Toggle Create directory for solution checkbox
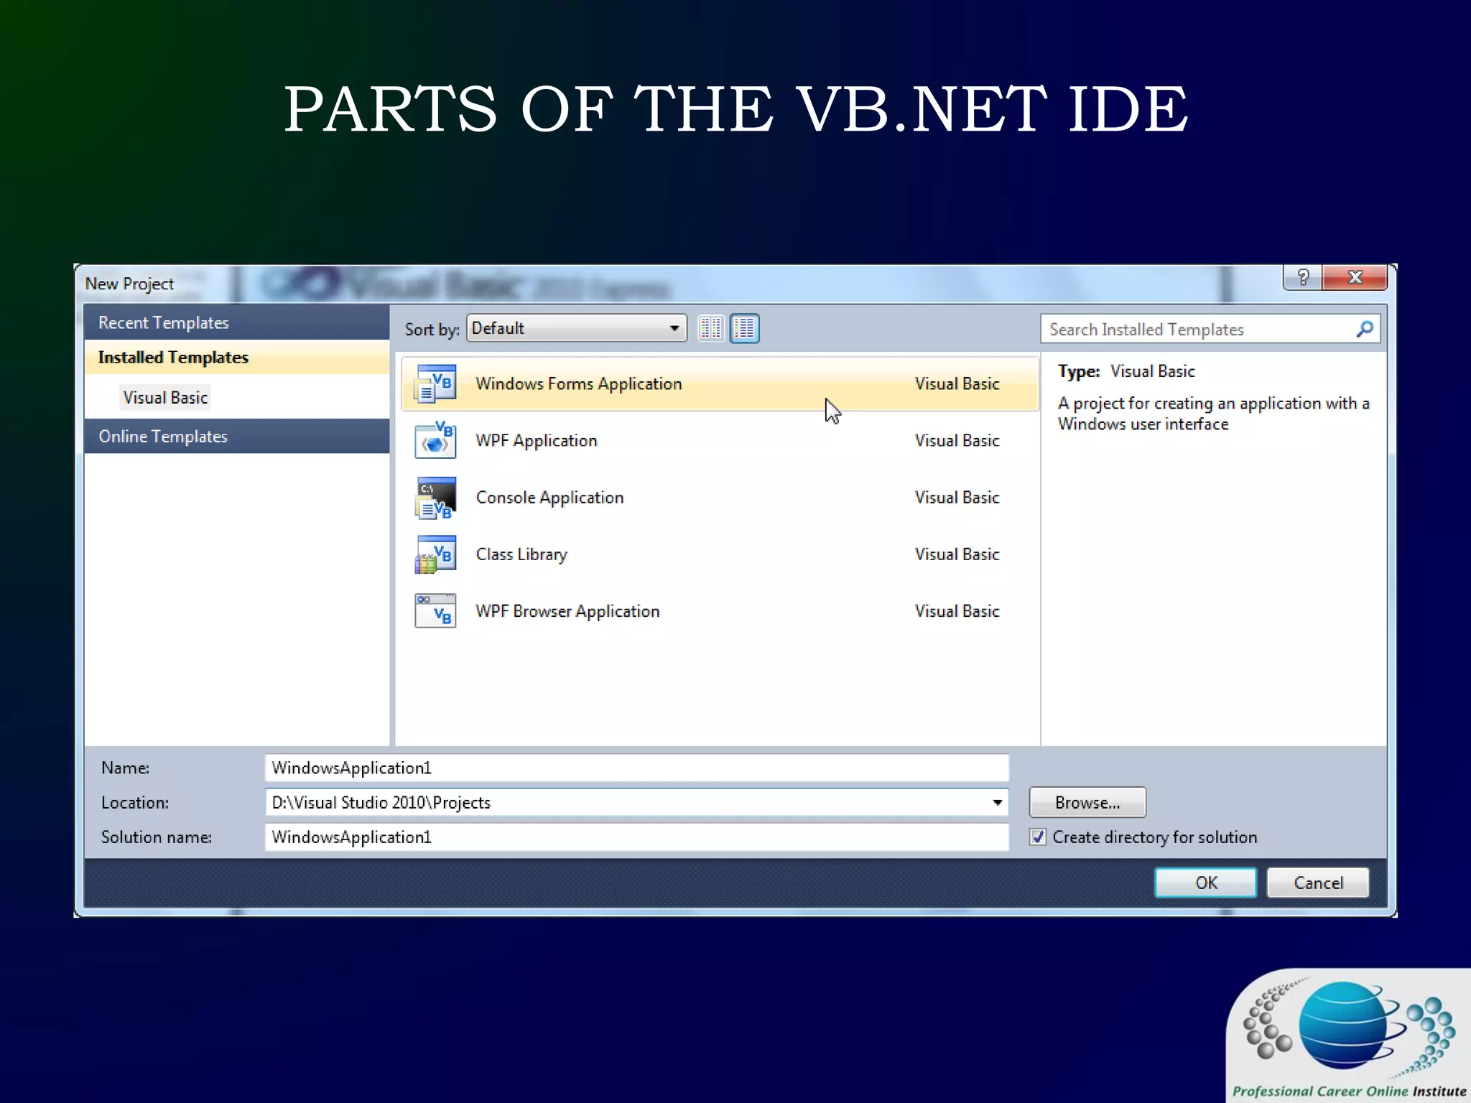This screenshot has width=1471, height=1103. [1038, 837]
